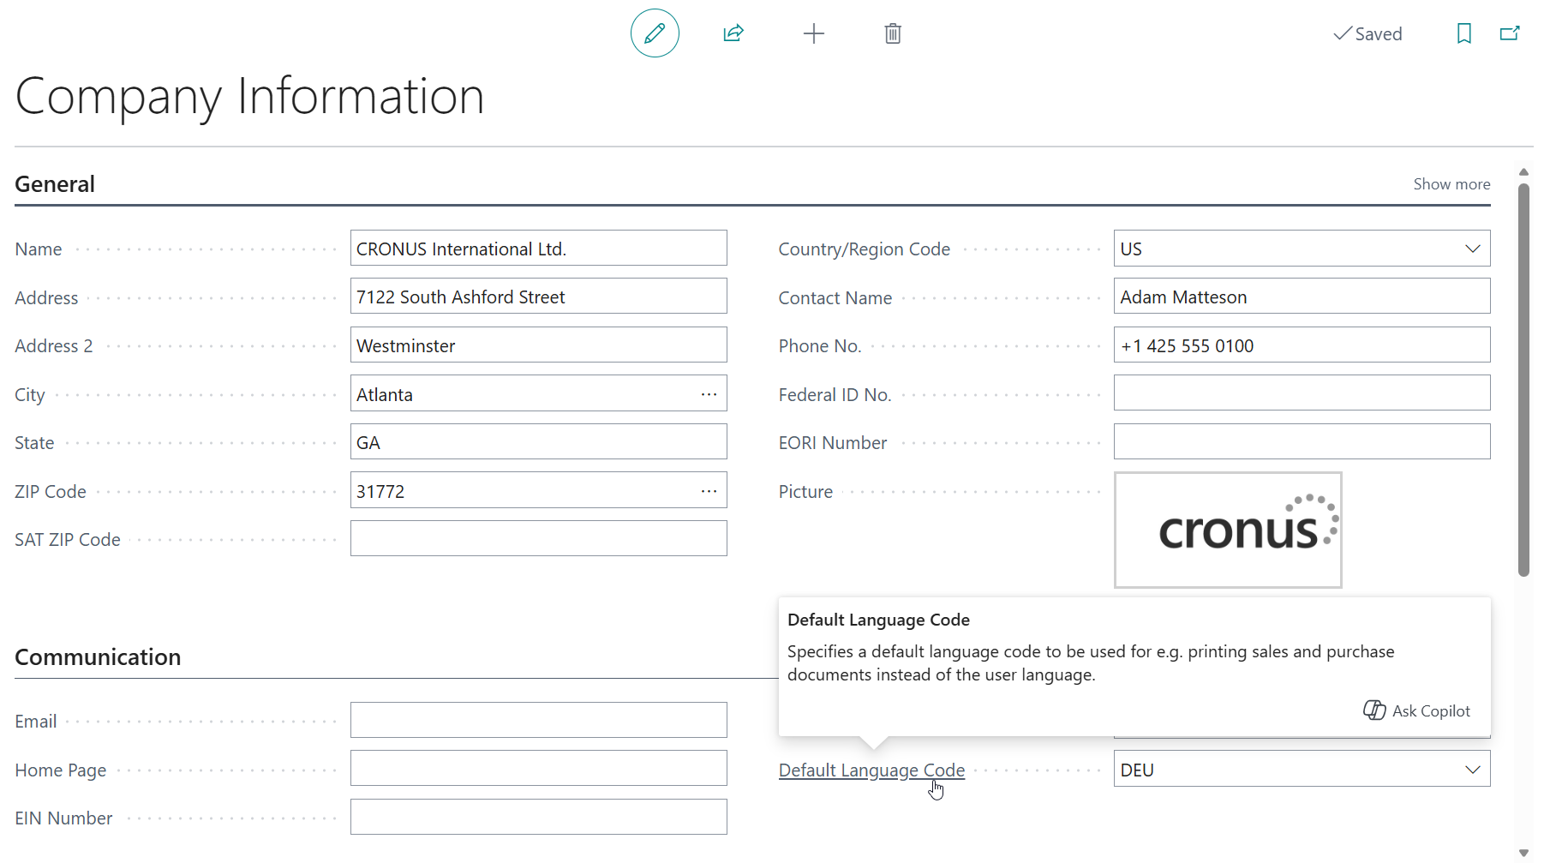Open page in new window icon
1544x863 pixels.
point(1510,33)
